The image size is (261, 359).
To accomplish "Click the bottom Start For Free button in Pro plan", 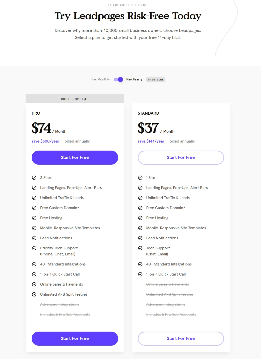I will pyautogui.click(x=75, y=339).
